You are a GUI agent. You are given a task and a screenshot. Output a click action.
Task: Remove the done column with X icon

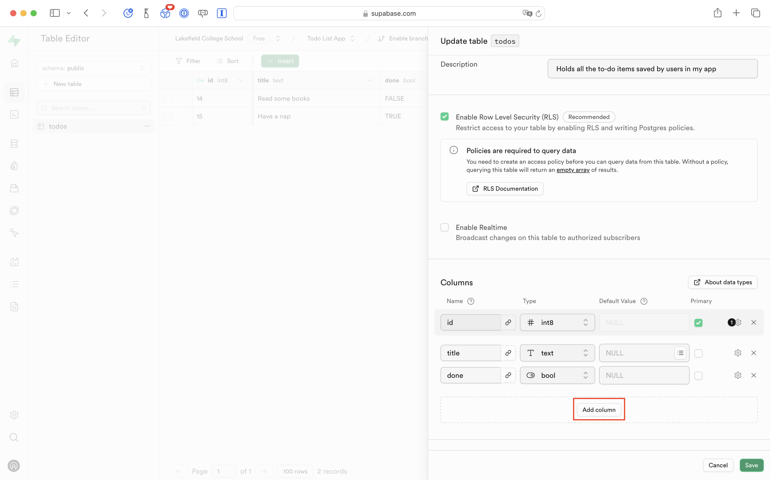point(753,375)
